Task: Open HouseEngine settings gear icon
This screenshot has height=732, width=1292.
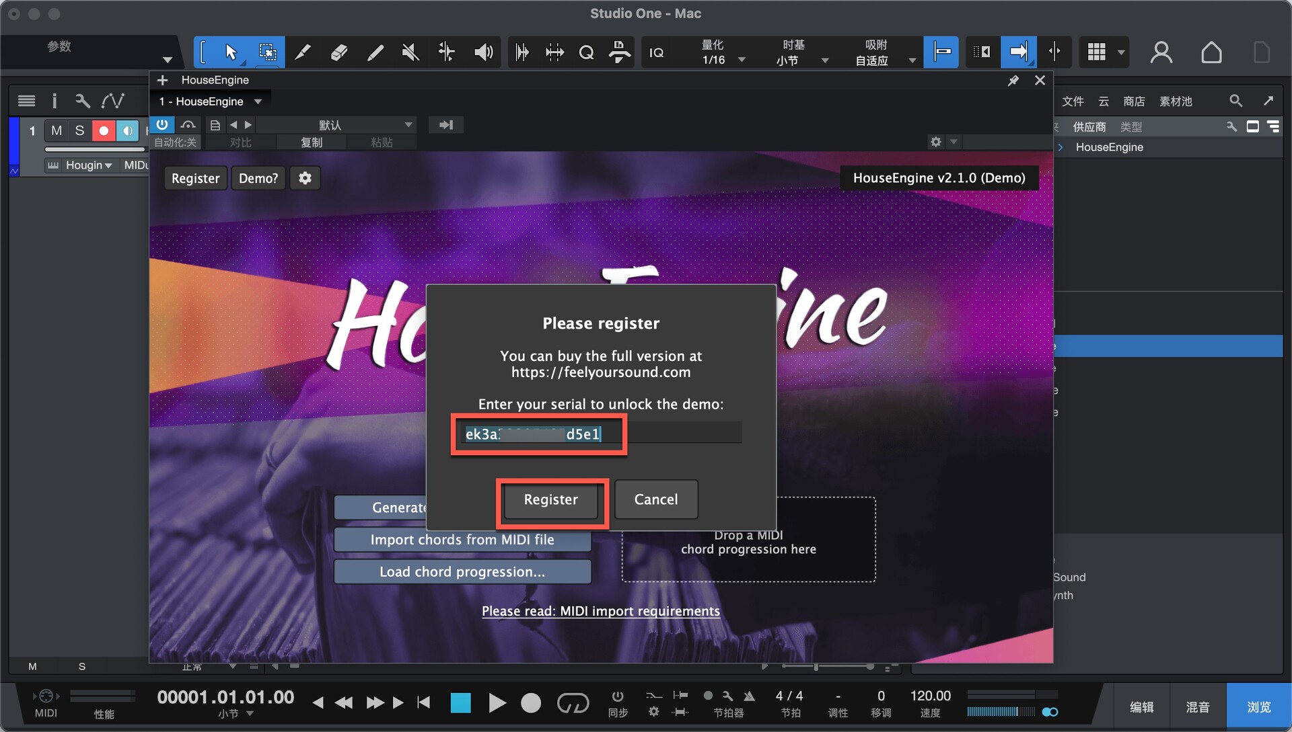Action: 305,178
